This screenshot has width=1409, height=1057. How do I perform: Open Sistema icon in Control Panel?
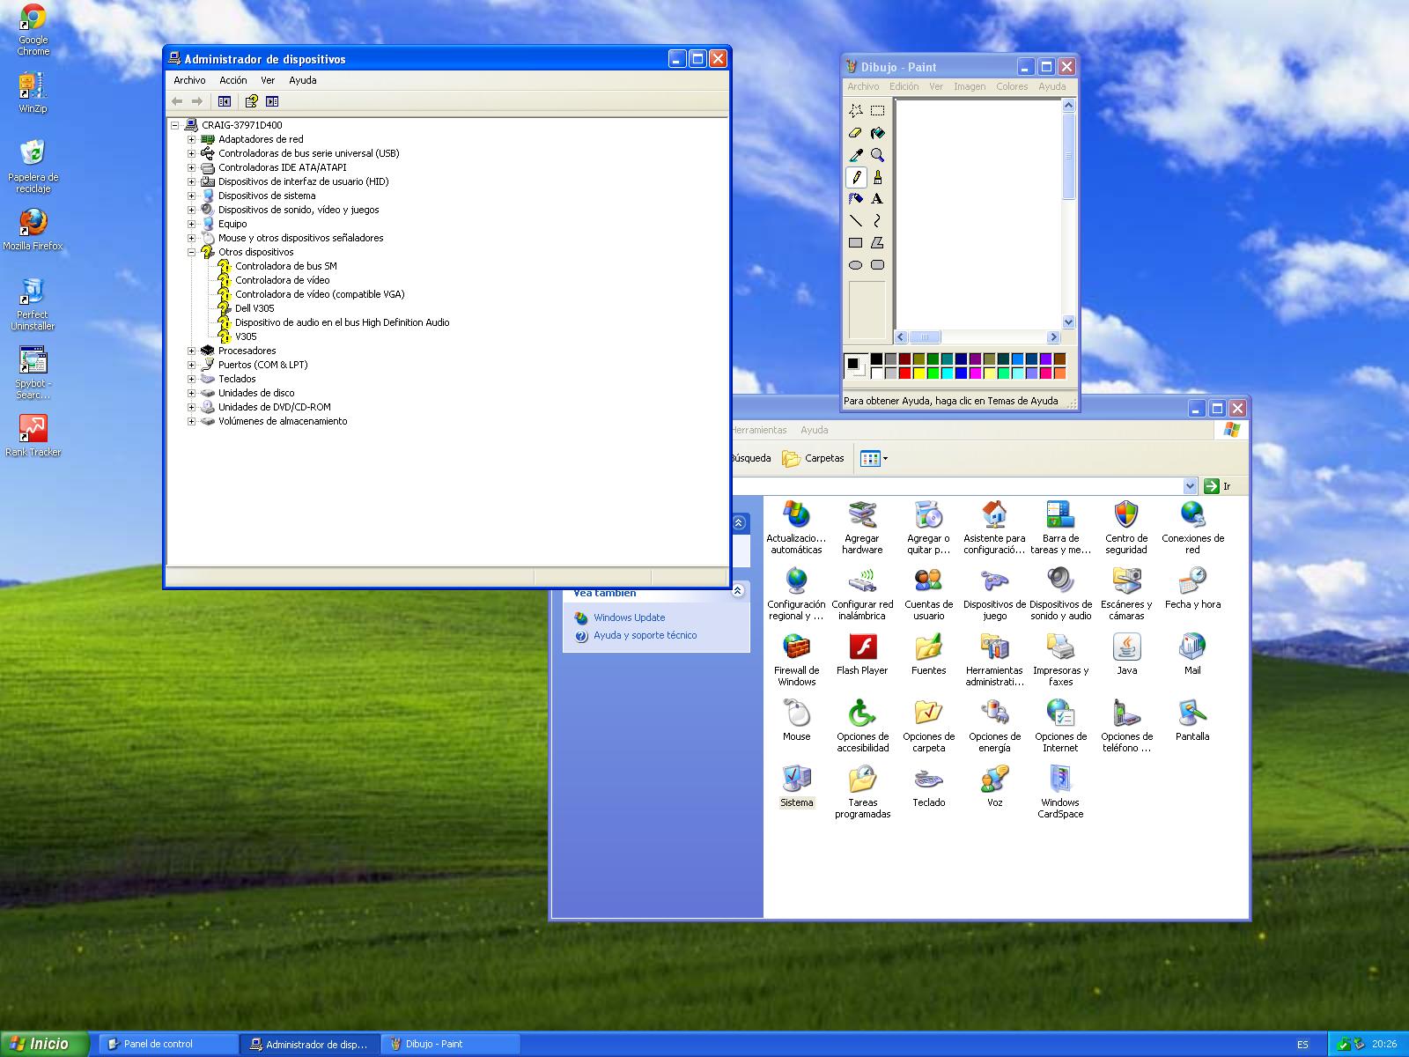[x=796, y=787]
